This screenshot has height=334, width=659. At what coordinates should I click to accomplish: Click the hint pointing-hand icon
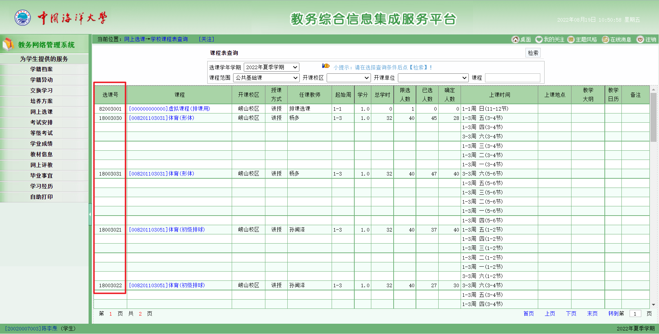pyautogui.click(x=326, y=66)
